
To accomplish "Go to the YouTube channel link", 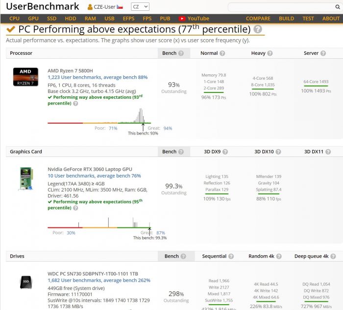I will point(194,19).
